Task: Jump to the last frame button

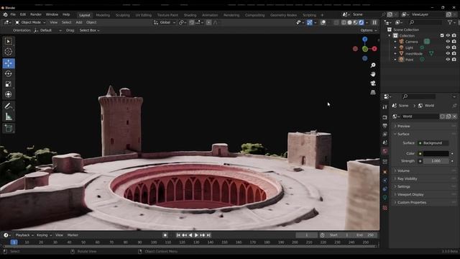Action: pos(208,235)
